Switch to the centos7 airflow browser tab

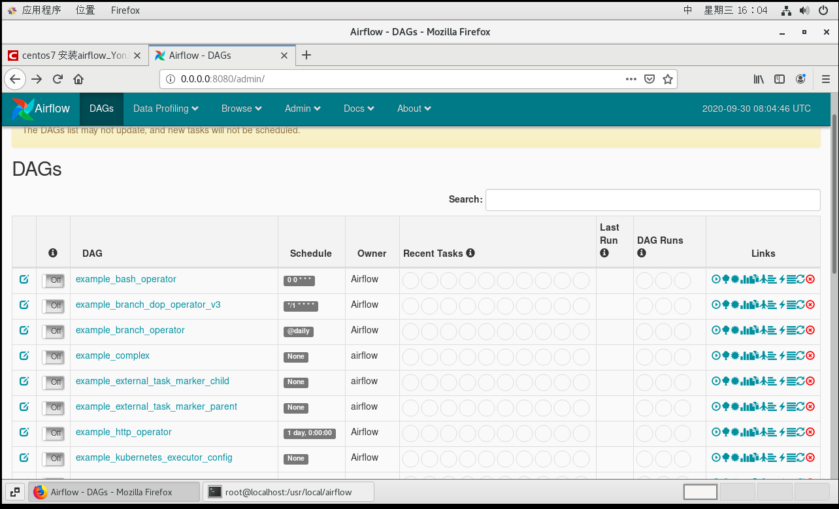[x=75, y=56]
